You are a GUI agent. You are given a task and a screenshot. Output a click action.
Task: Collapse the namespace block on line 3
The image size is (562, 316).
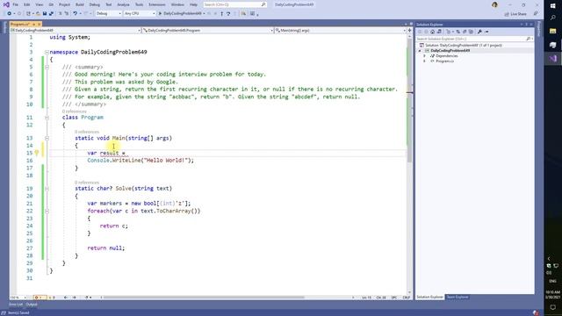click(x=47, y=53)
